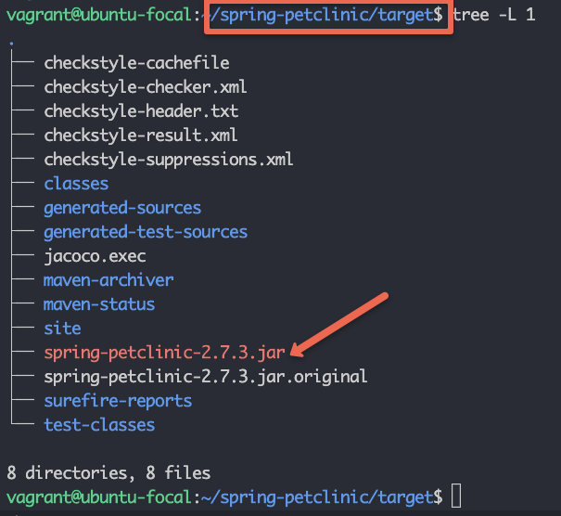Select the classes directory name
This screenshot has height=516, width=561.
coord(76,184)
